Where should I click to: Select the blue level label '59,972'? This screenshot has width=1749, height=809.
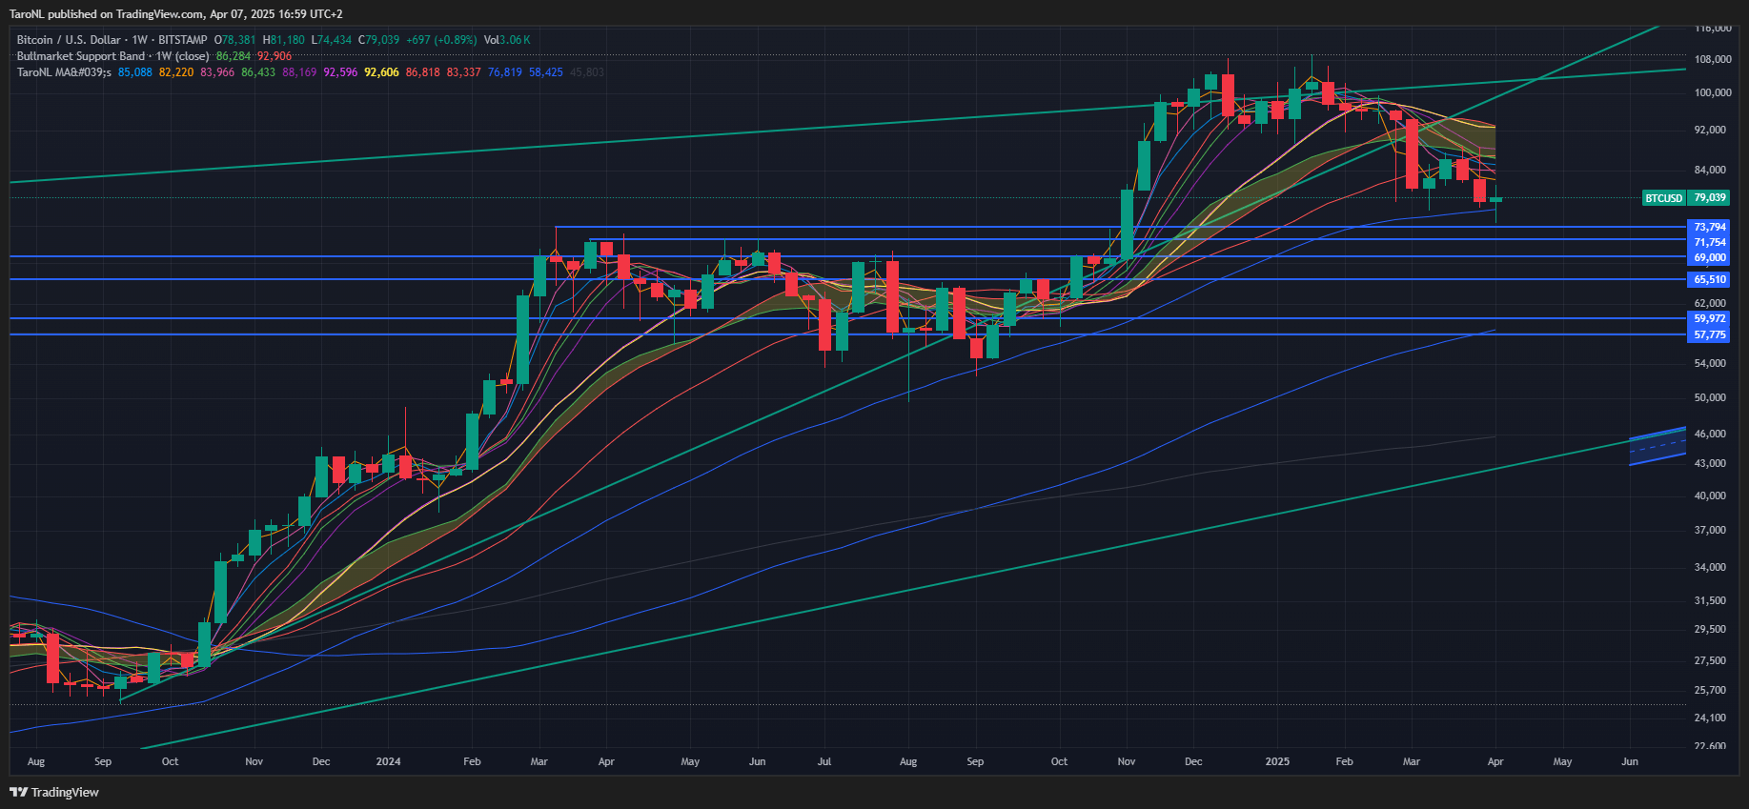tap(1709, 318)
